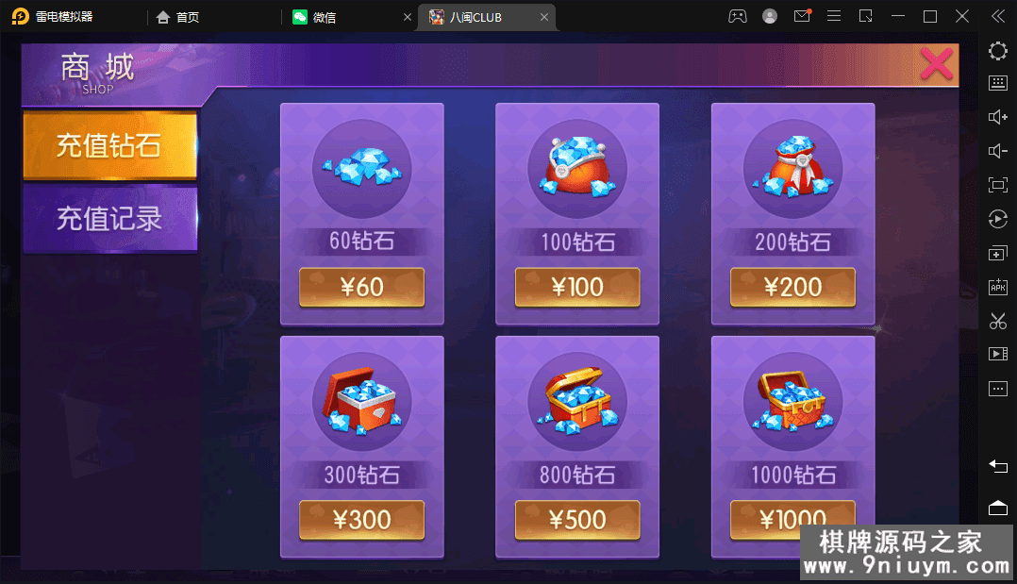Screen dimensions: 1017x584
Task: Open the video recorder sidebar icon
Action: coord(997,355)
